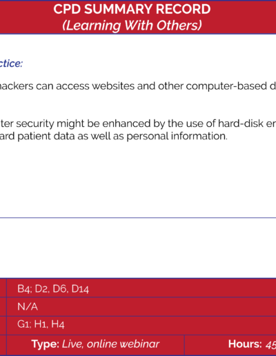This screenshot has height=356, width=276.
Task: Click the italic blue 'ctice:' heading
Action: [x=11, y=63]
